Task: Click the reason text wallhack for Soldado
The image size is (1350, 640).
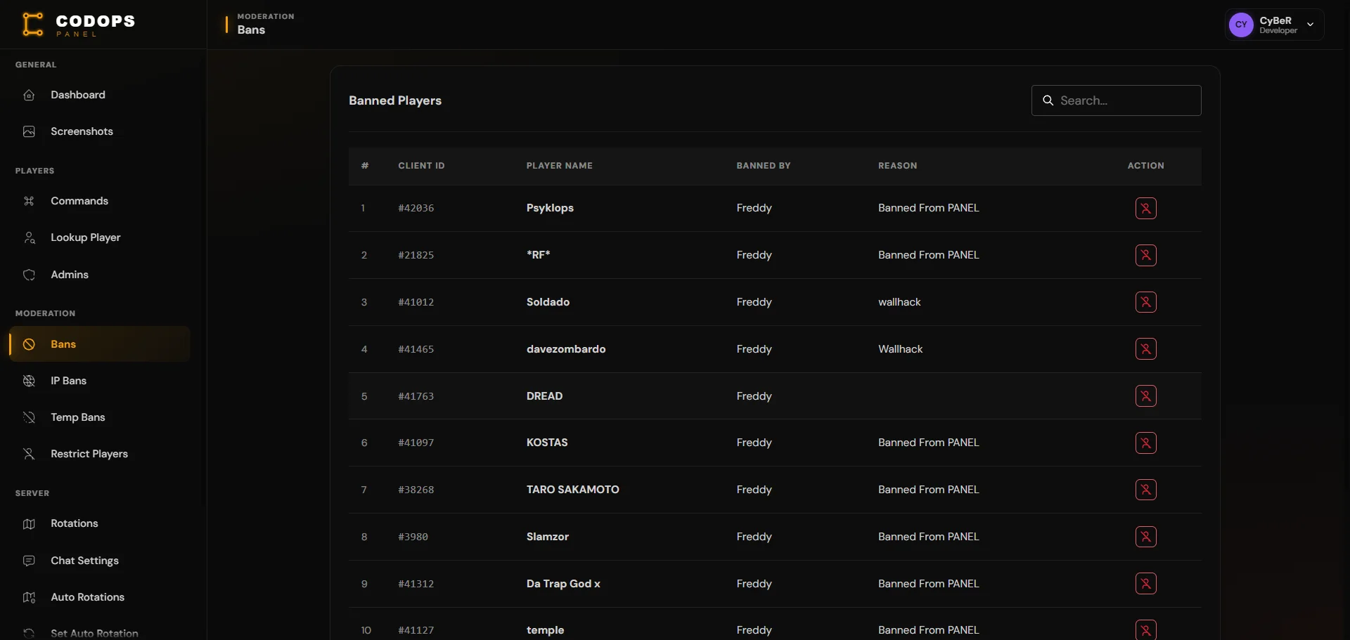Action: [899, 302]
